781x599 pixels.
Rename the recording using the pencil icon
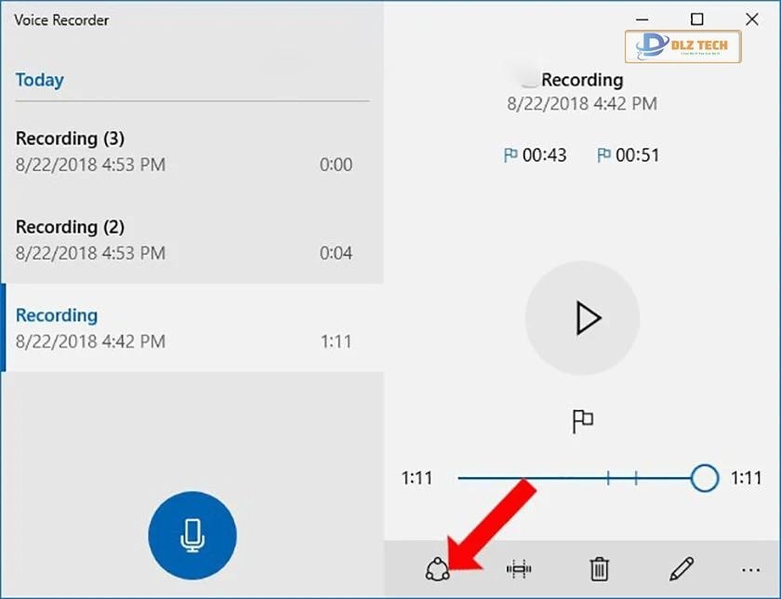pyautogui.click(x=680, y=568)
